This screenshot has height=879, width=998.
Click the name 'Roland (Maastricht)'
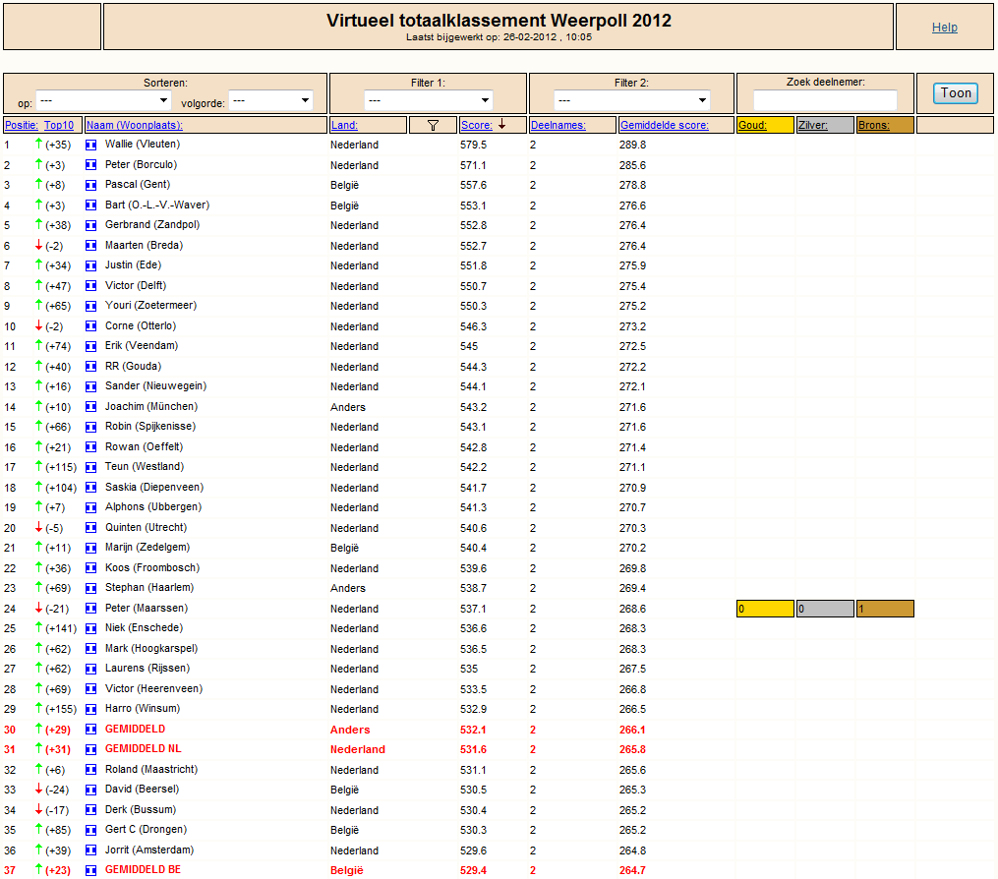(151, 769)
